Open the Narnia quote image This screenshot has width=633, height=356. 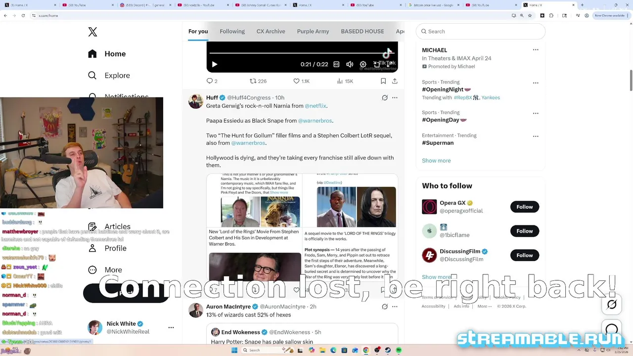coord(254,200)
